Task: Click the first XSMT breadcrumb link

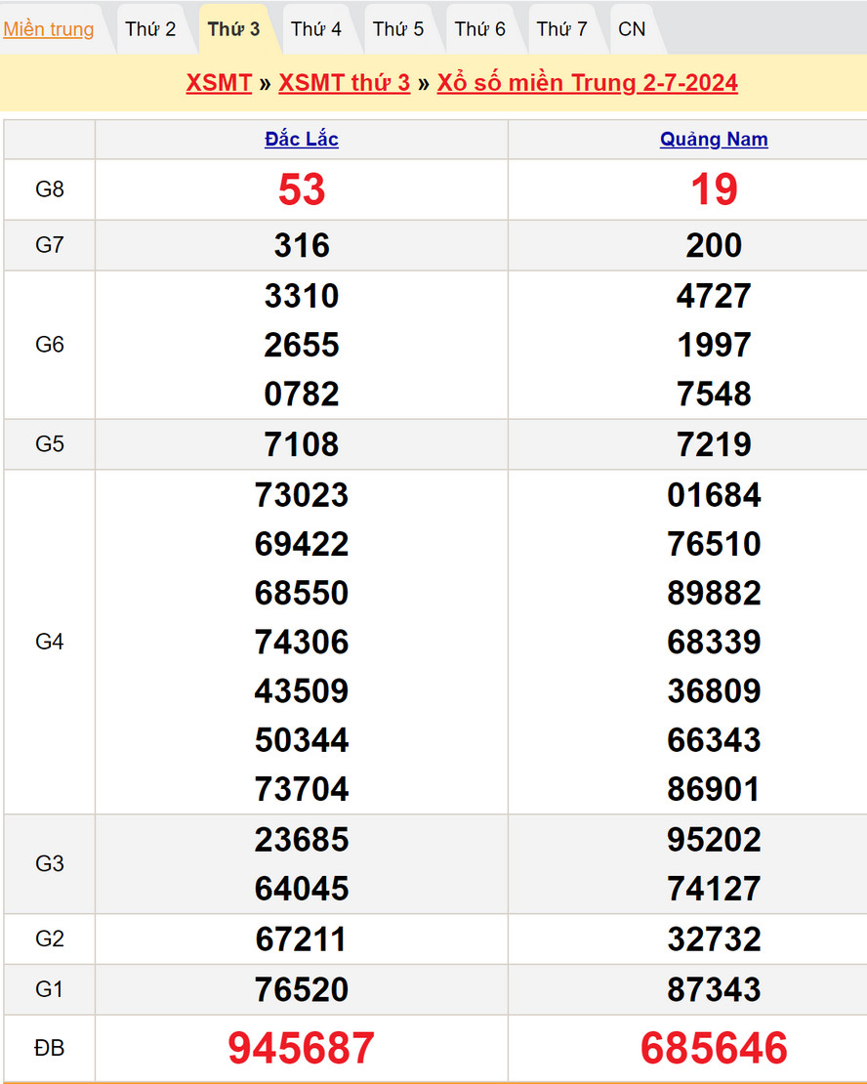Action: (219, 83)
